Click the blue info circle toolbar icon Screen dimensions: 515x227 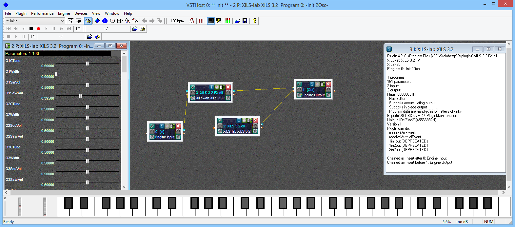click(105, 21)
